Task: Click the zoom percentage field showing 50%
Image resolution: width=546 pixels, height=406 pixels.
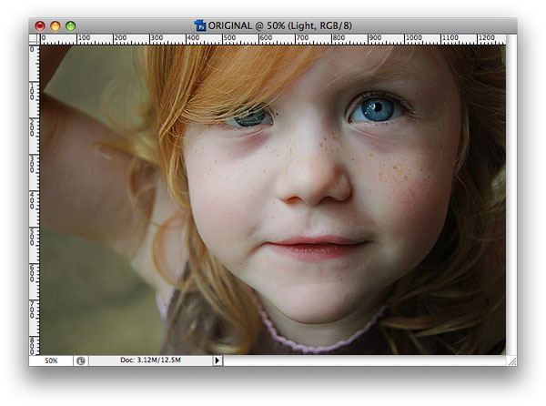Action: coord(51,360)
